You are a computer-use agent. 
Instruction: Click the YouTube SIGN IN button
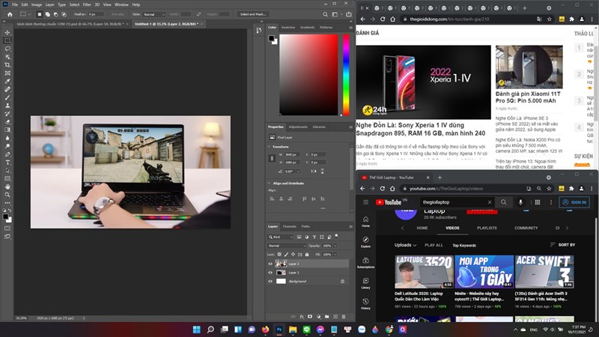[x=574, y=202]
